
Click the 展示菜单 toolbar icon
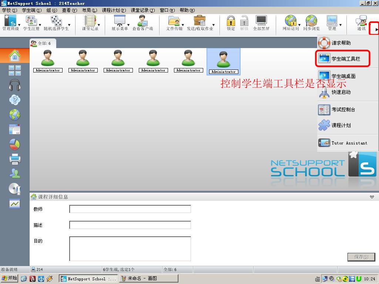click(120, 23)
